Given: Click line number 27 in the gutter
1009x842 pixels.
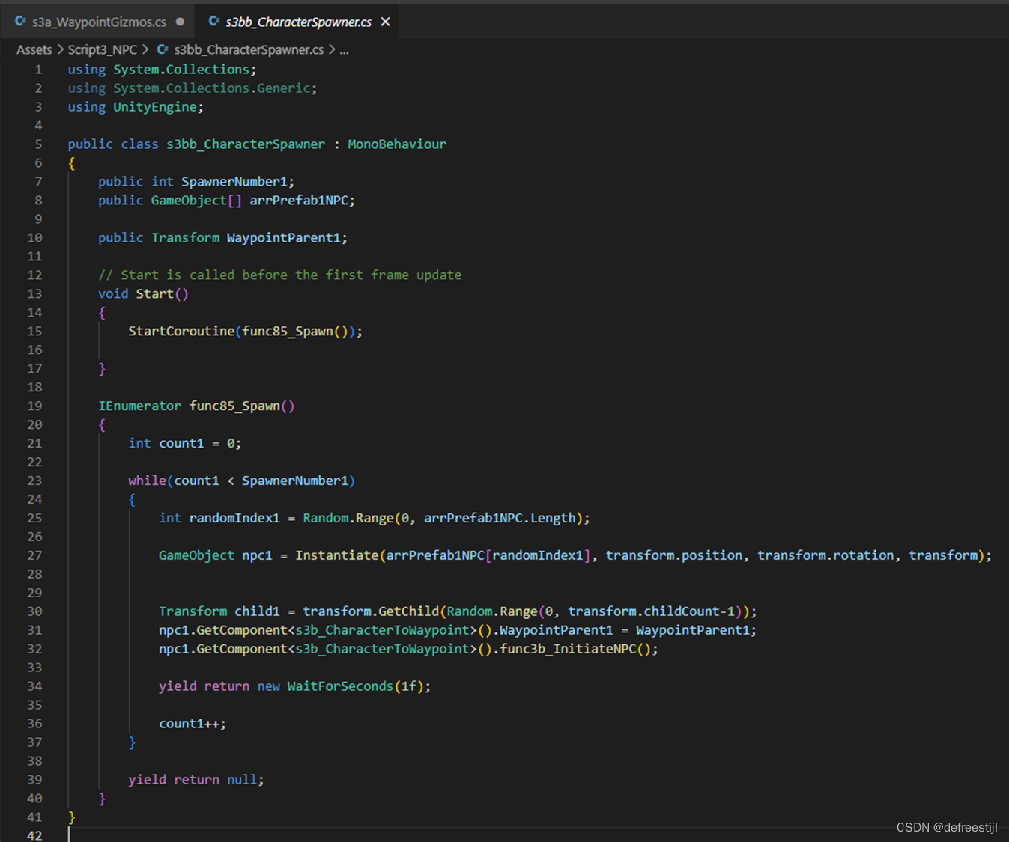Looking at the screenshot, I should (34, 555).
